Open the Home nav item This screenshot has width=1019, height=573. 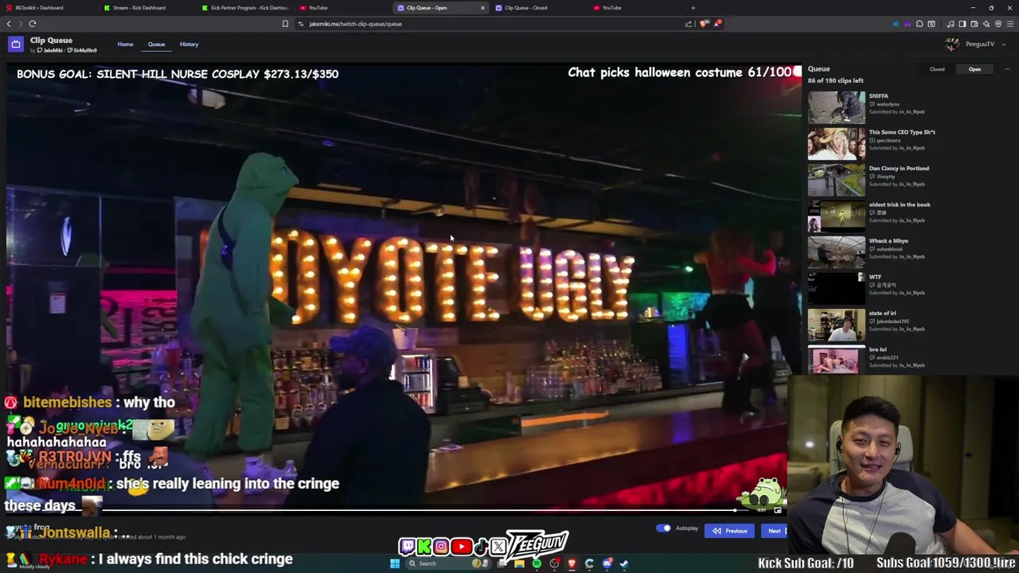point(126,45)
